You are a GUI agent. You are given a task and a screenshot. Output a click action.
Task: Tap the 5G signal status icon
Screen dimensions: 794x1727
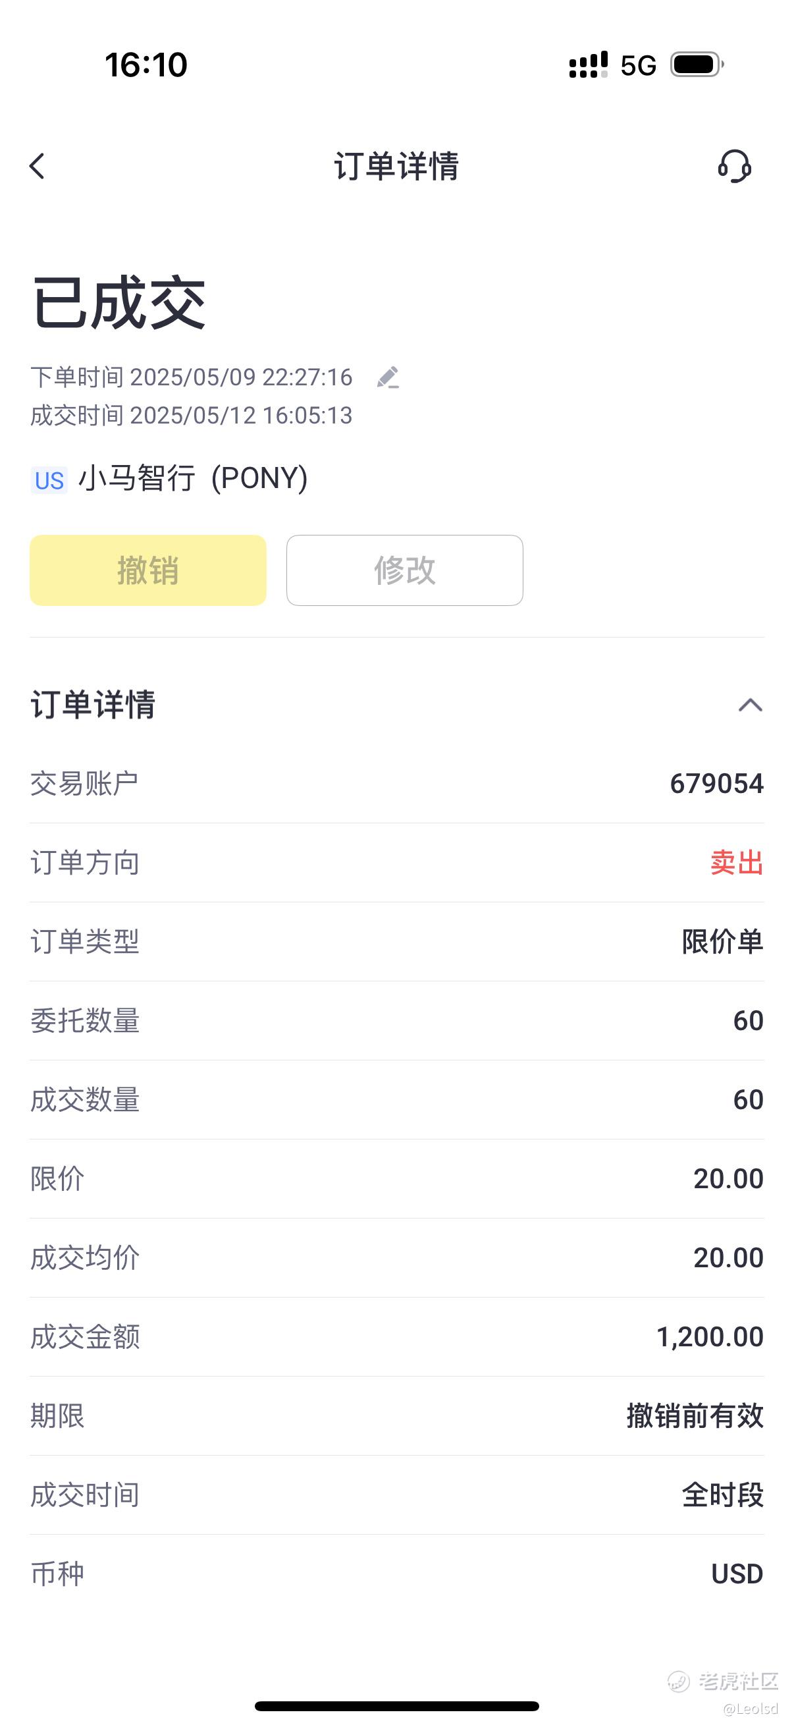tap(638, 66)
